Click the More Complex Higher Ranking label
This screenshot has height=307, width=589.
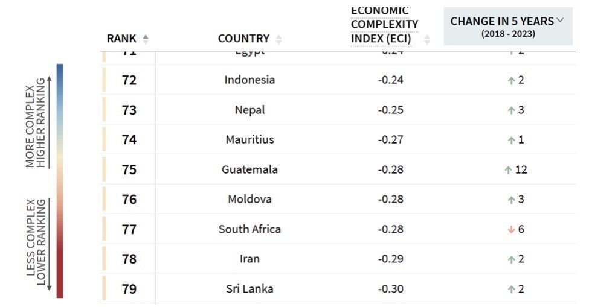click(36, 125)
